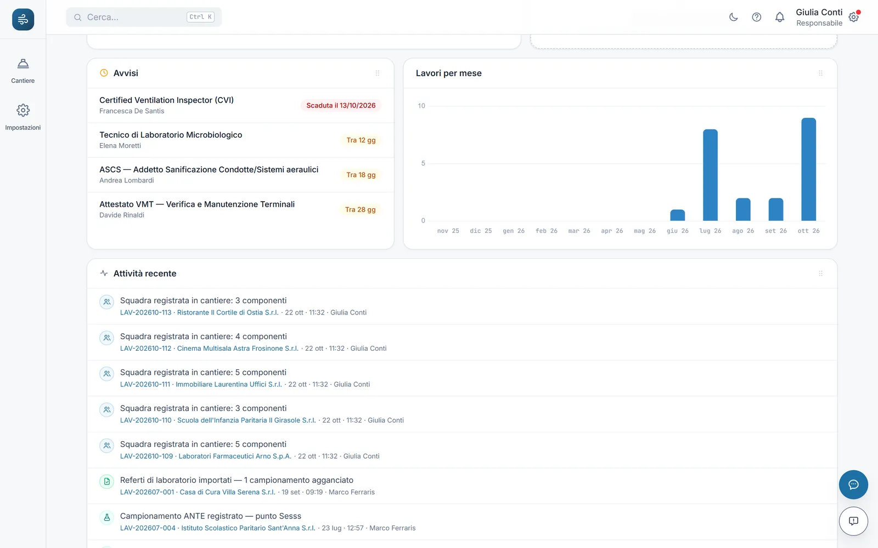Image resolution: width=878 pixels, height=548 pixels.
Task: Grab the Avvisi panel drag handle
Action: (x=378, y=73)
